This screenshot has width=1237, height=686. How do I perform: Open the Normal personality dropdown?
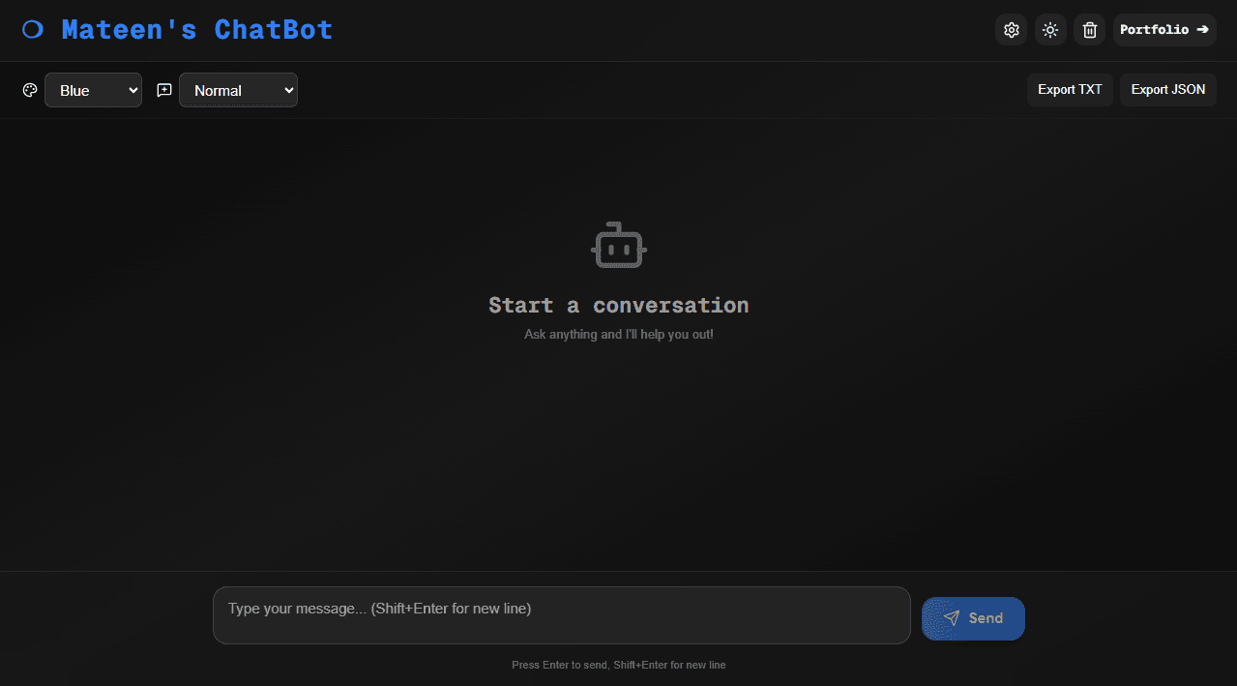click(x=238, y=89)
